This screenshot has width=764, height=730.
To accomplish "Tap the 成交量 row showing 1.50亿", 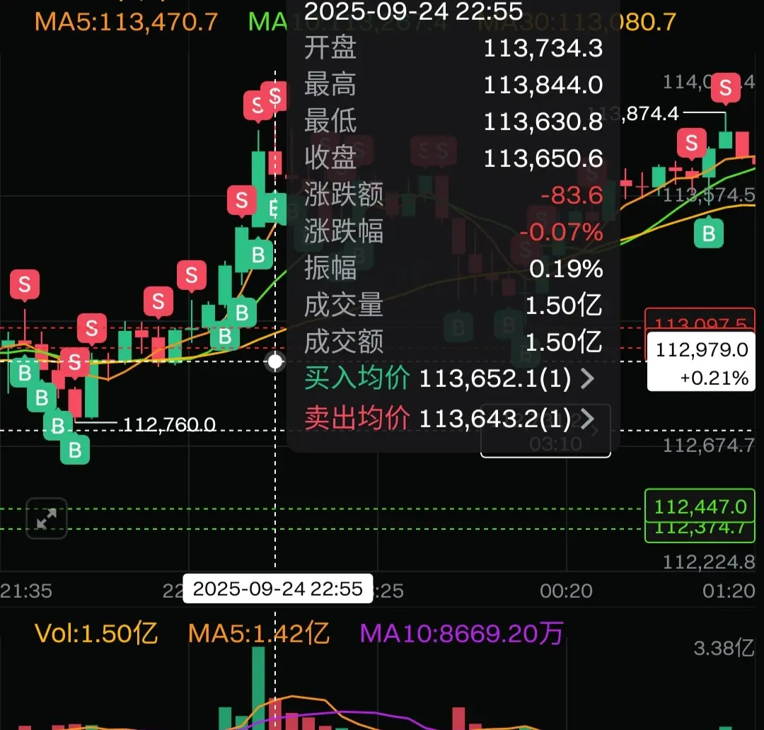I will point(453,306).
